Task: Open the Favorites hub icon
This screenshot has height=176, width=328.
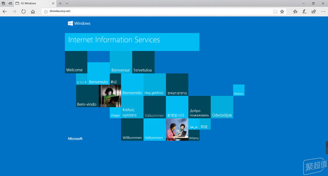Action: coord(296,11)
